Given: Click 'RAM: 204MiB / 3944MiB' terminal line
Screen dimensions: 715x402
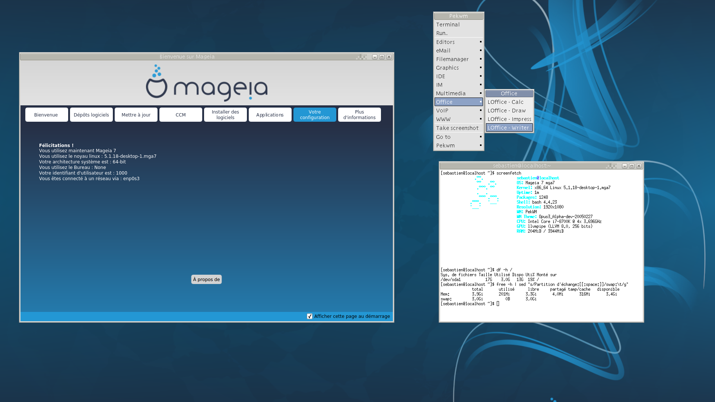Looking at the screenshot, I should coord(540,231).
